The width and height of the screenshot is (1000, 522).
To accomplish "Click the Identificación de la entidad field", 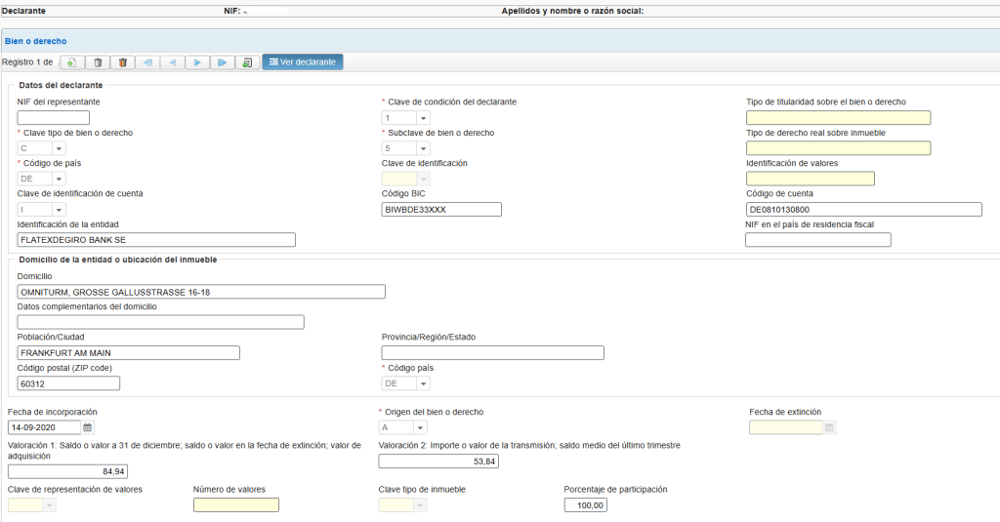I will [156, 240].
